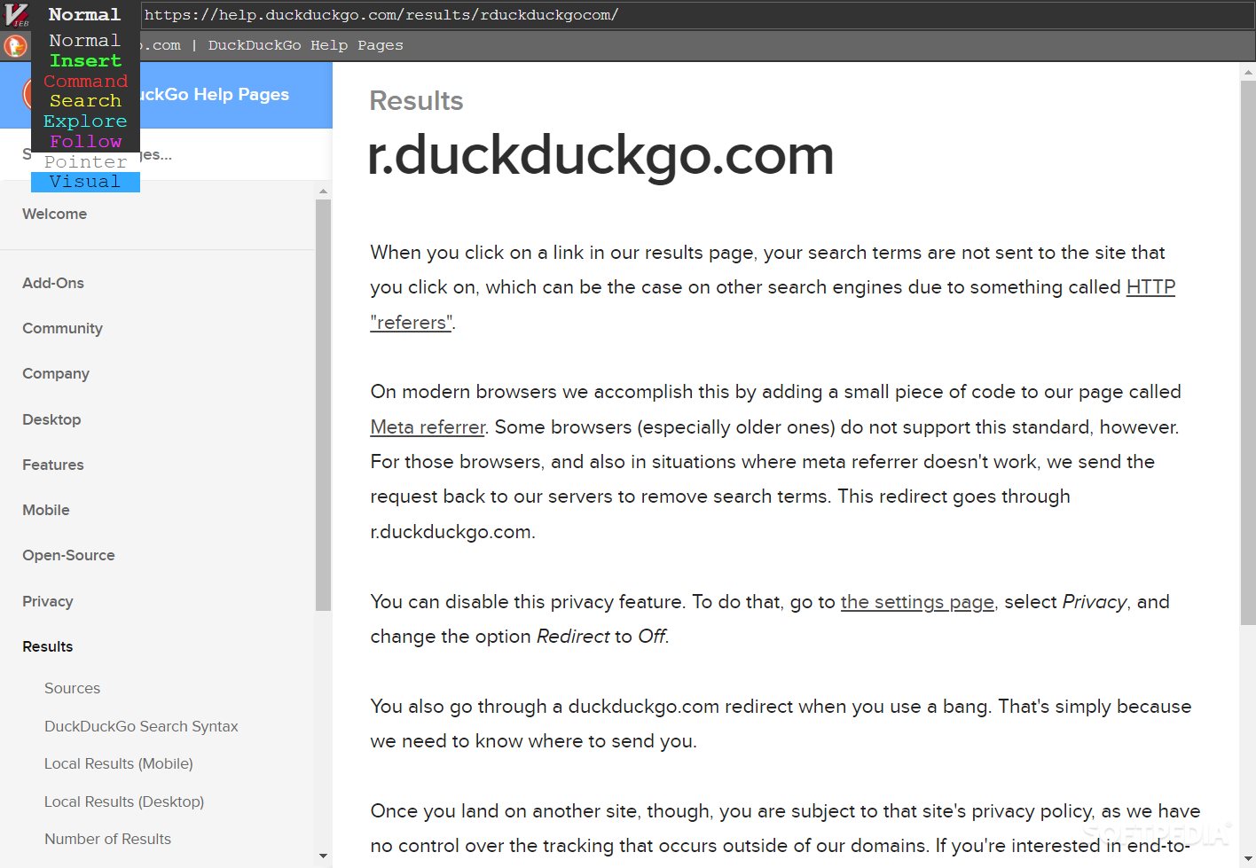Click the current mode label Normal

coord(85,15)
